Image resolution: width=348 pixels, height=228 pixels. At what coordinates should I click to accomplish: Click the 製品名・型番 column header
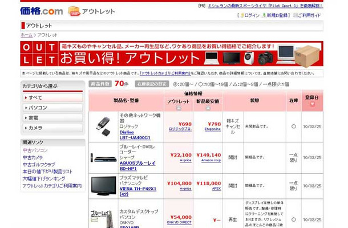(x=126, y=100)
